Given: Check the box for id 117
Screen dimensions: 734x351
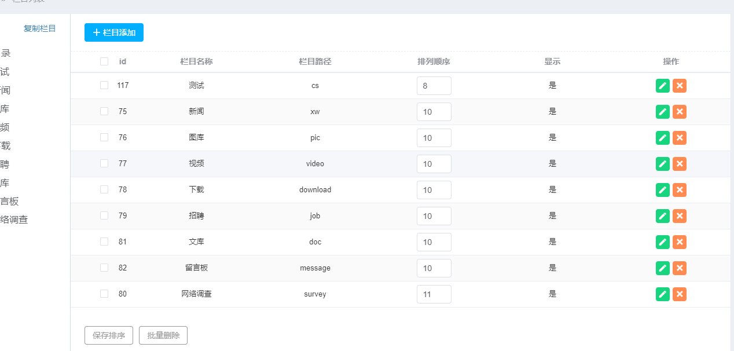Looking at the screenshot, I should click(x=104, y=85).
